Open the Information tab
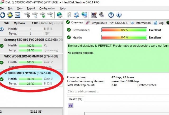This screenshot has width=169, height=115. click(x=141, y=23)
